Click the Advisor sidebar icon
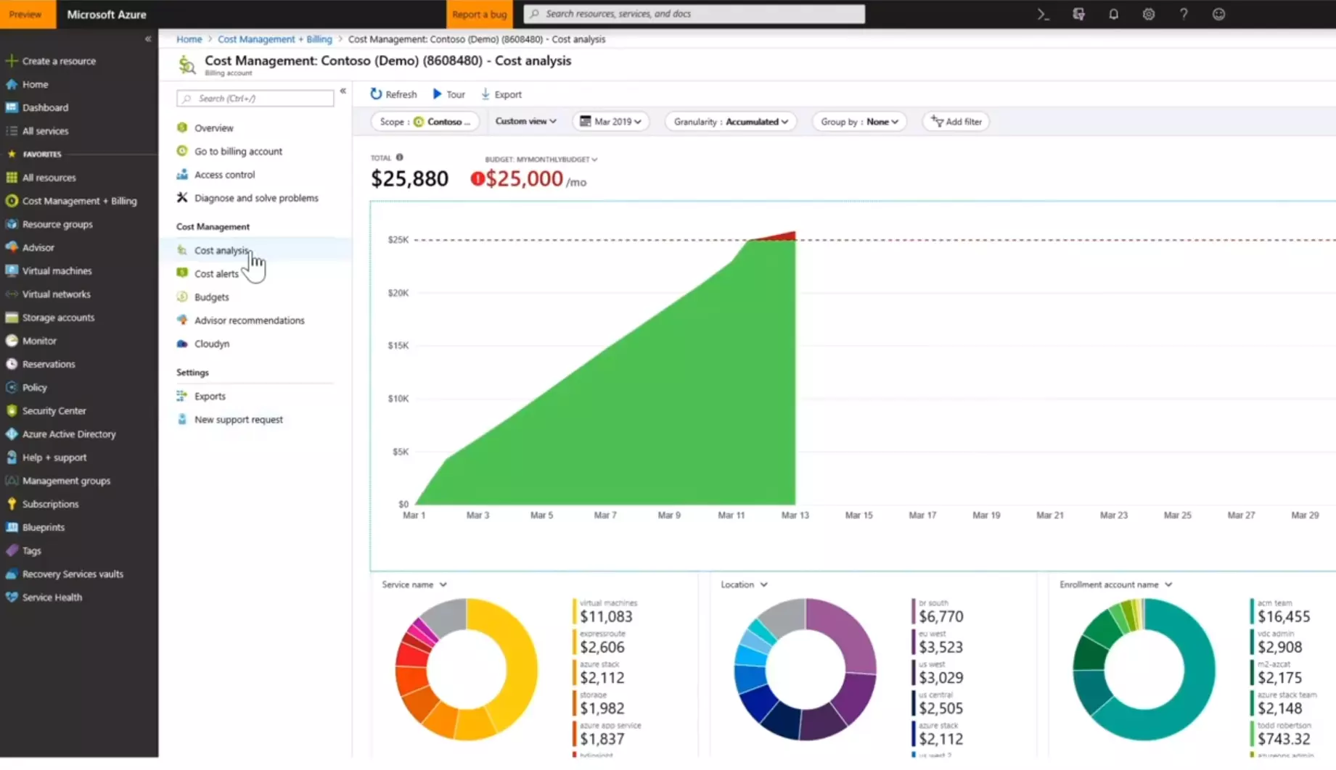The width and height of the screenshot is (1336, 770). pos(12,247)
